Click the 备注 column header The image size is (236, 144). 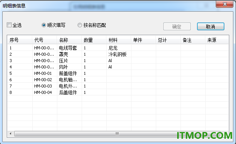[x=193, y=40]
